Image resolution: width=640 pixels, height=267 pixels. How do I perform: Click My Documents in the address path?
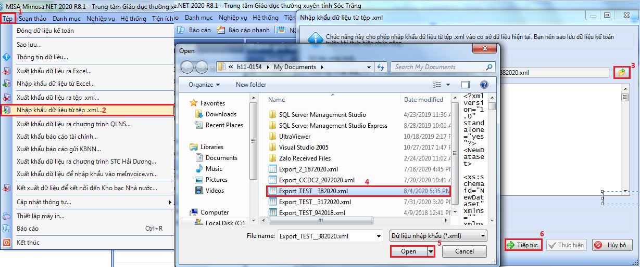295,67
